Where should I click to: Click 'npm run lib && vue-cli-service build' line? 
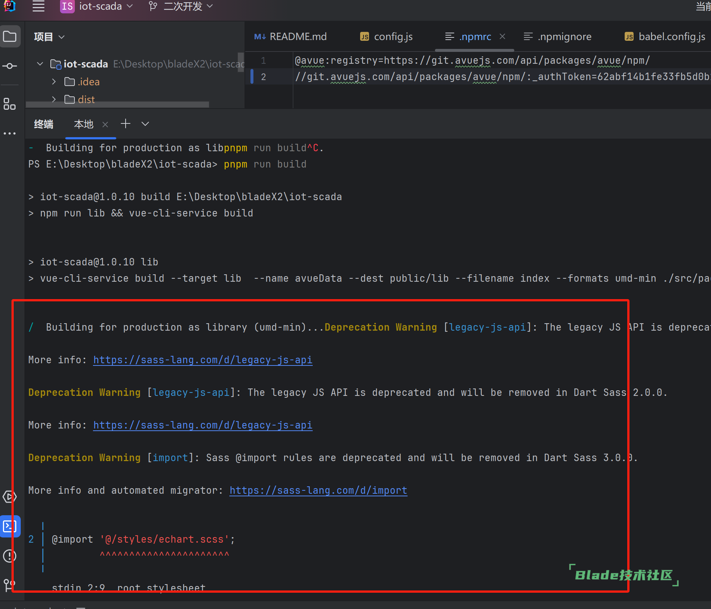[146, 213]
